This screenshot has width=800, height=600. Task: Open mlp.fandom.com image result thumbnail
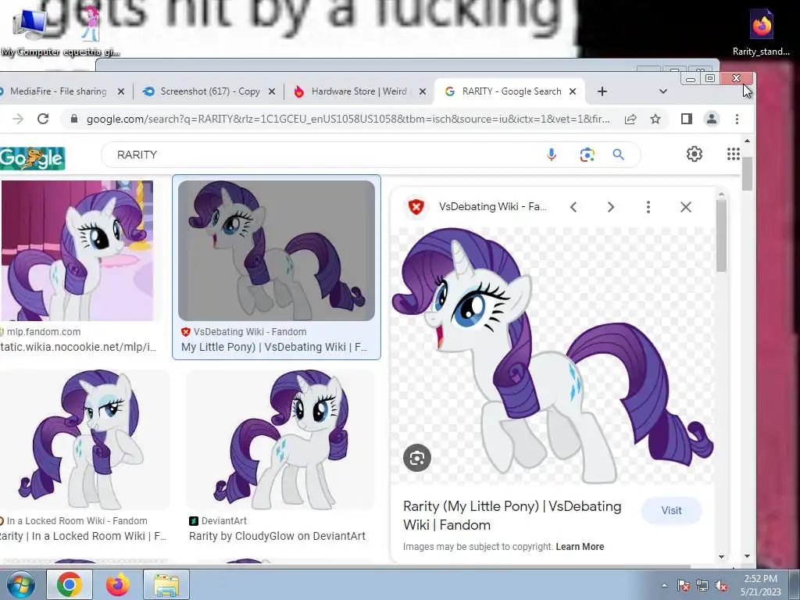coord(77,251)
